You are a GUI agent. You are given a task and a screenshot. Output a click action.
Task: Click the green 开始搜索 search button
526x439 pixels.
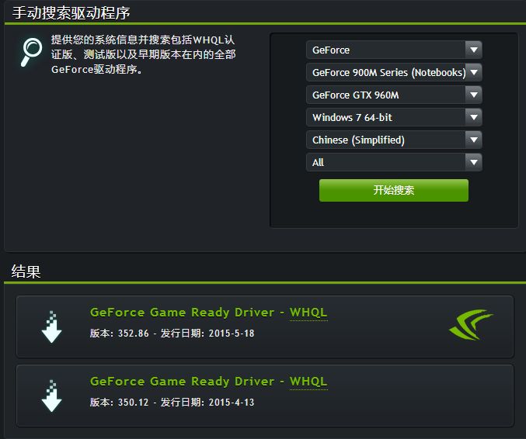pyautogui.click(x=393, y=190)
